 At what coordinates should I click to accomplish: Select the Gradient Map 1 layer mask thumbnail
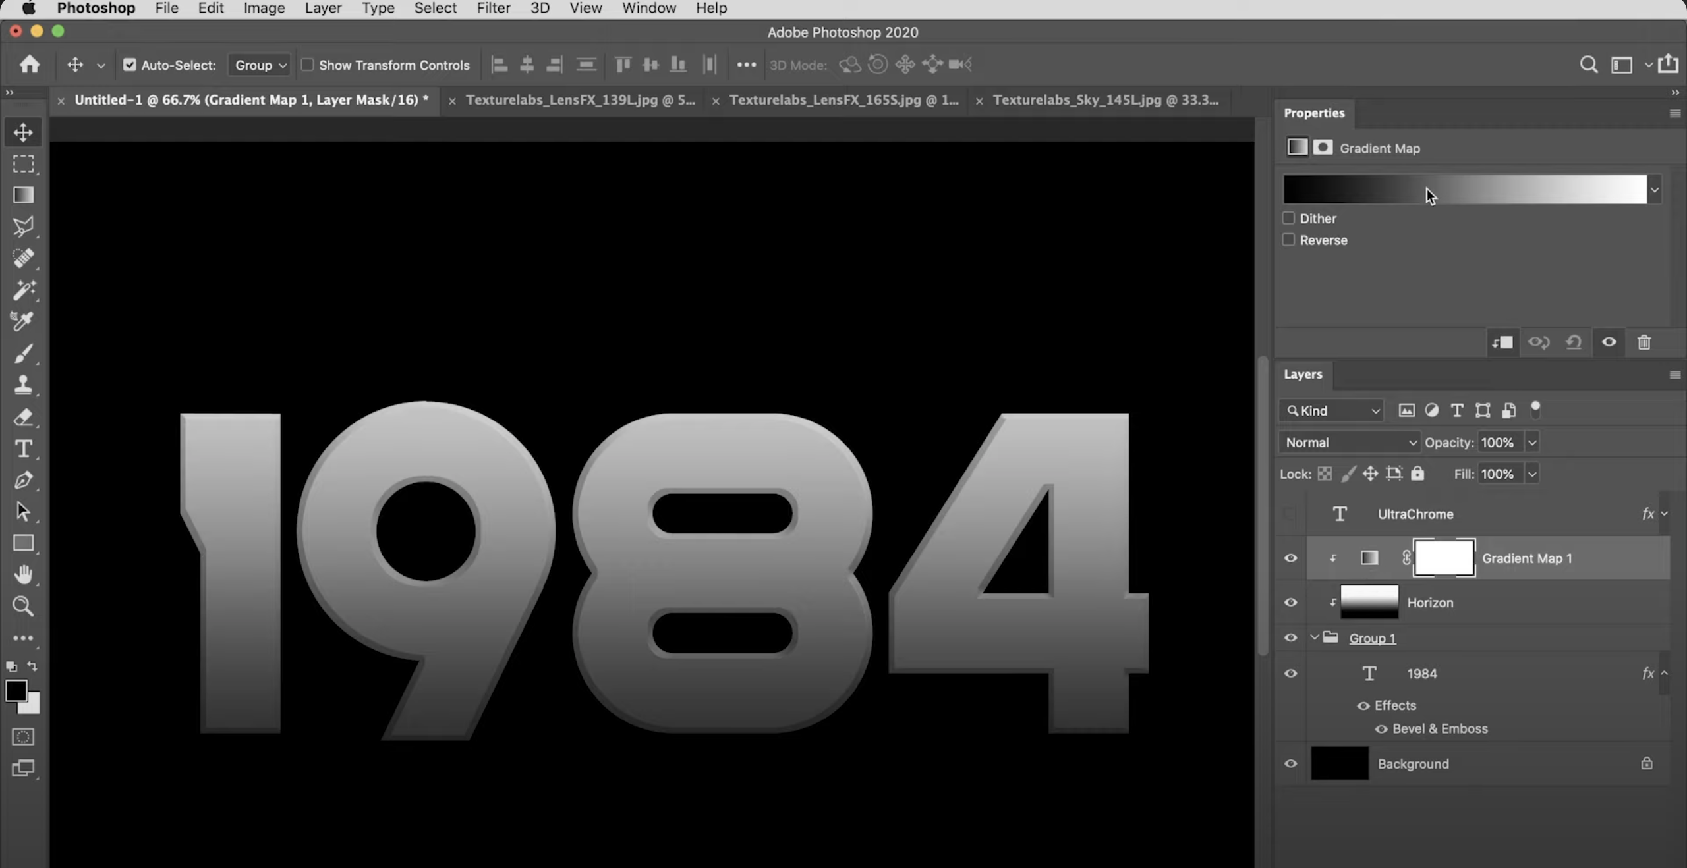[x=1444, y=558]
